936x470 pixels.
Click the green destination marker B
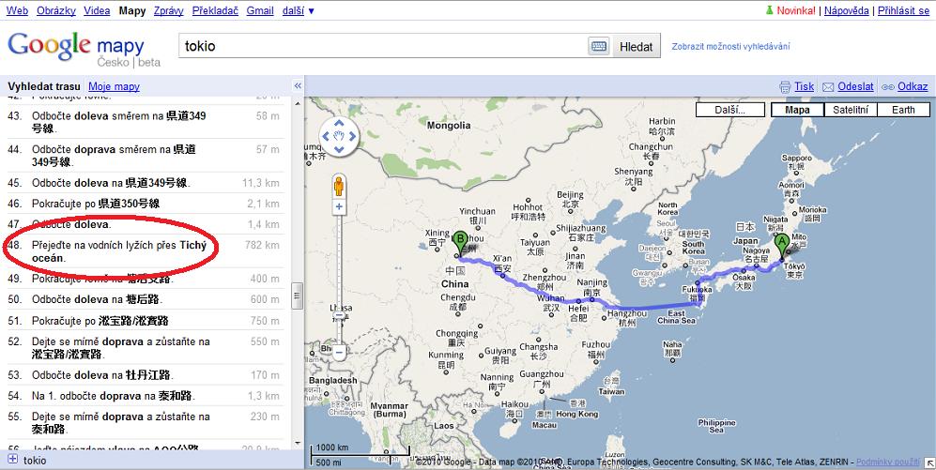(x=460, y=242)
